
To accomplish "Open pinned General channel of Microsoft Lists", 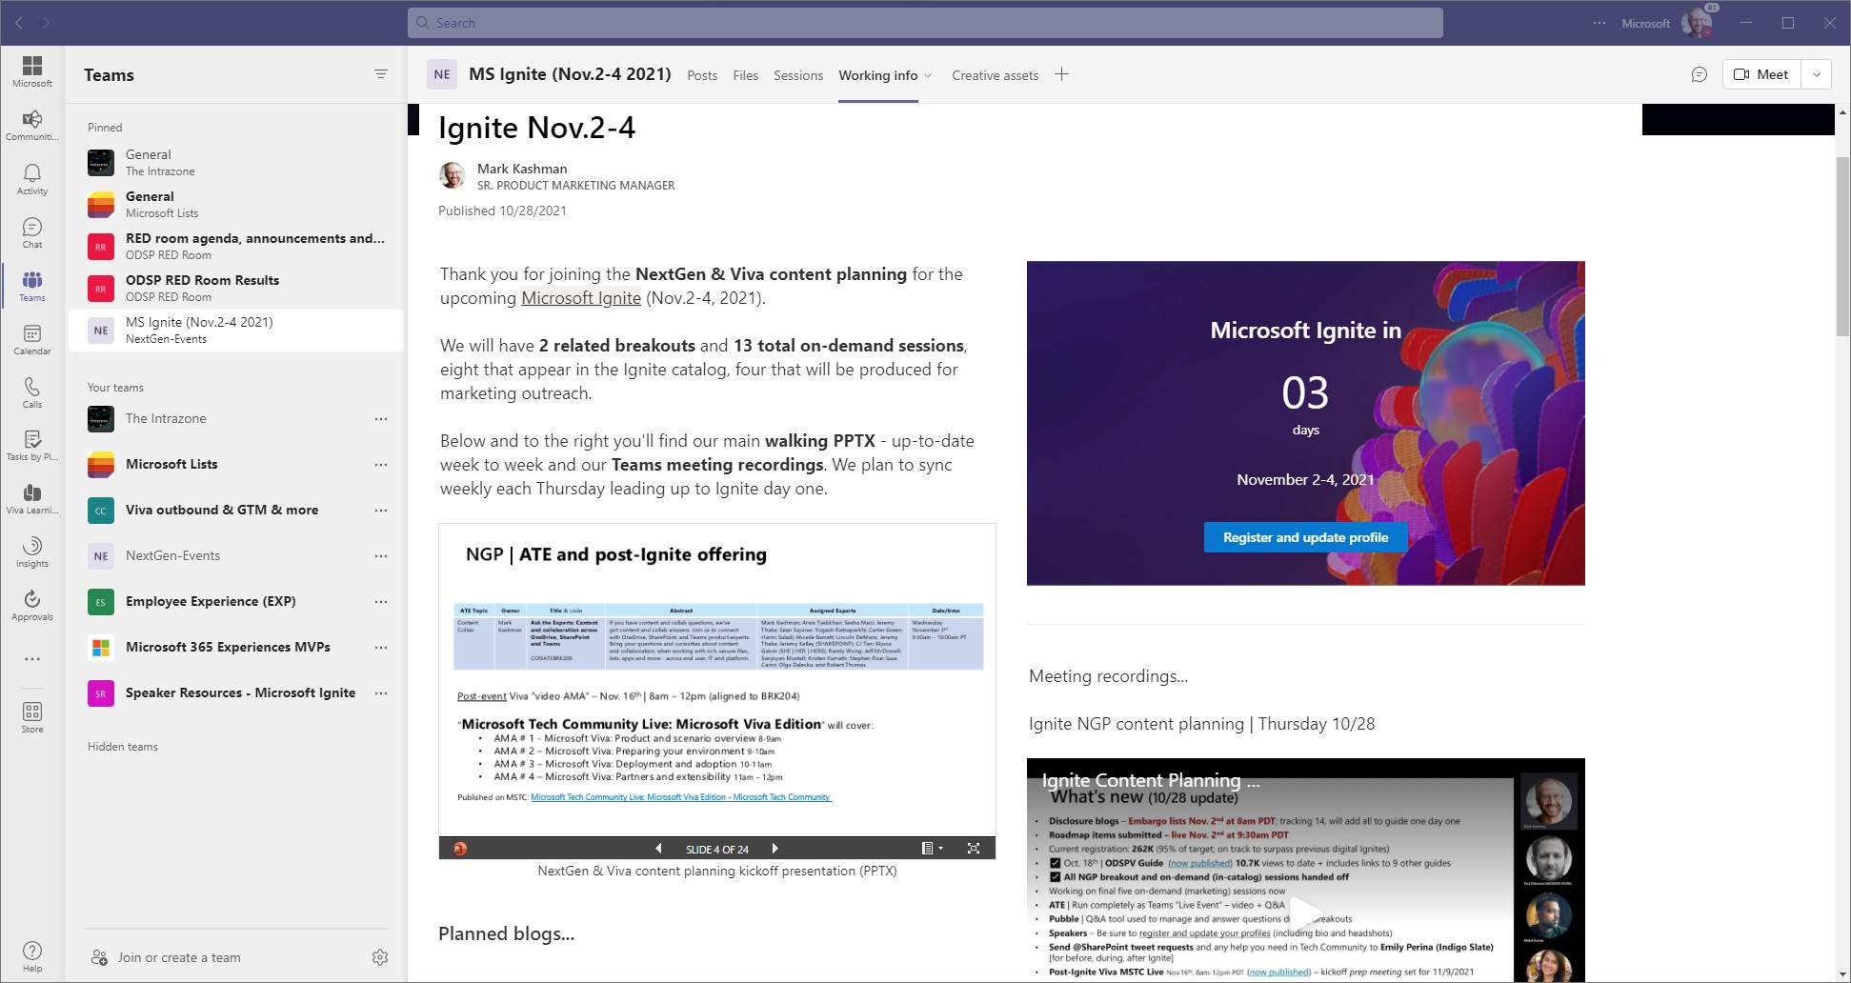I will [x=236, y=204].
